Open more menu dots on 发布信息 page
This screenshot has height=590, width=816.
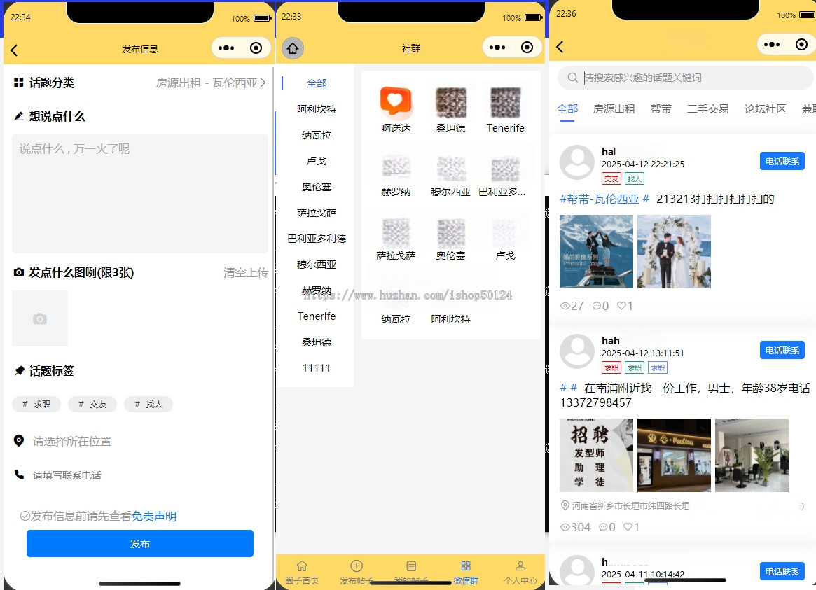click(x=226, y=48)
